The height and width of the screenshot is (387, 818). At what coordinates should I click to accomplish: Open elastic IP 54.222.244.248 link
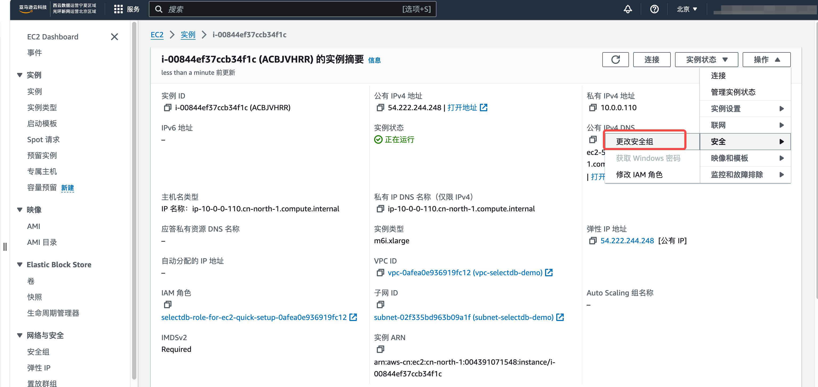pos(627,241)
